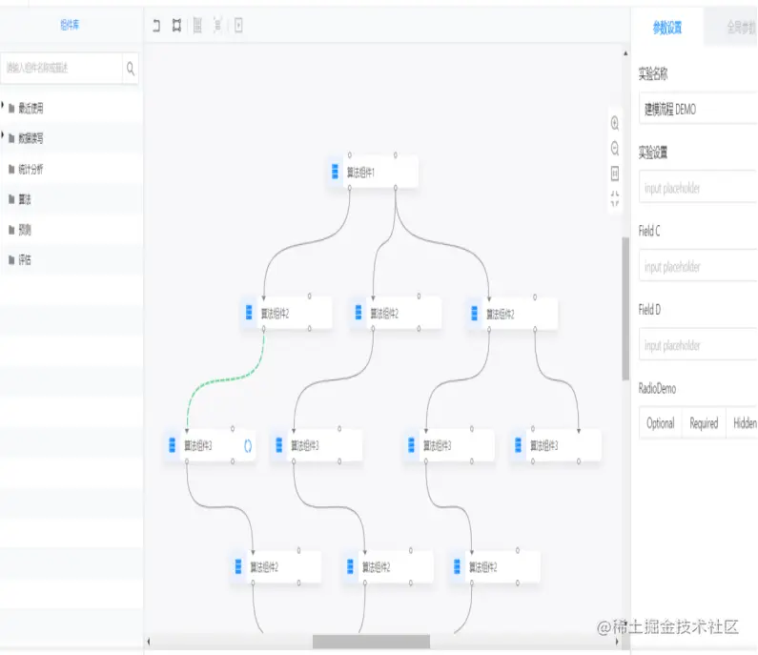This screenshot has height=655, width=758.
Task: Click the Field C input box
Action: (698, 266)
